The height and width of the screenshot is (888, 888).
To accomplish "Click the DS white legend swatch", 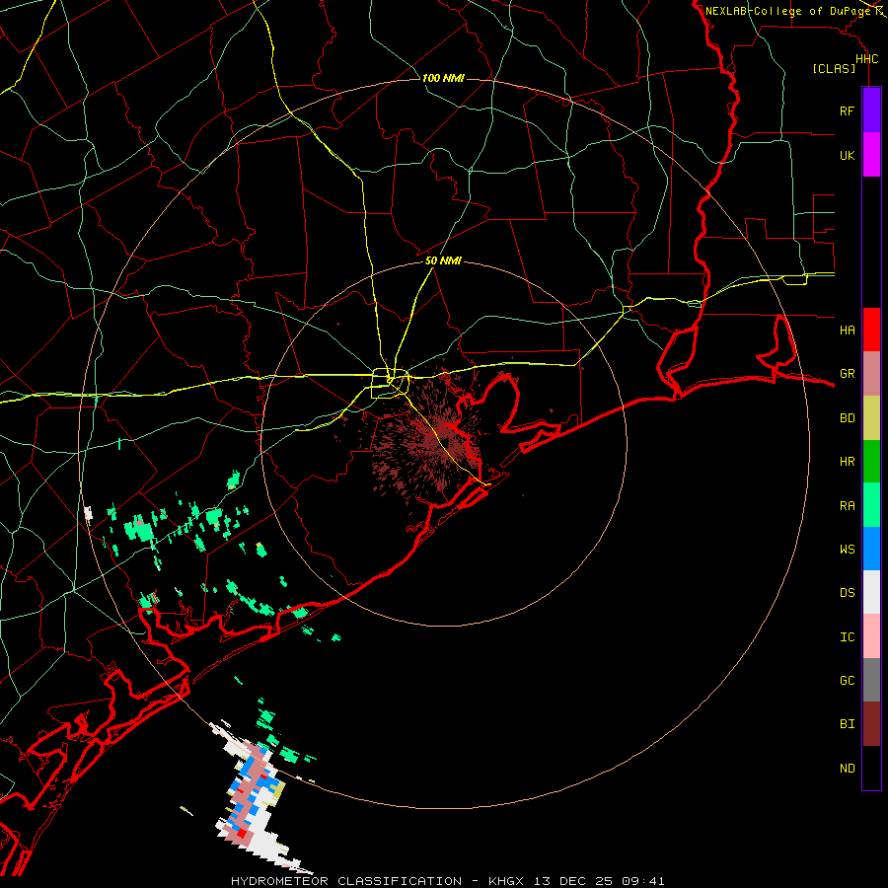I will (871, 592).
